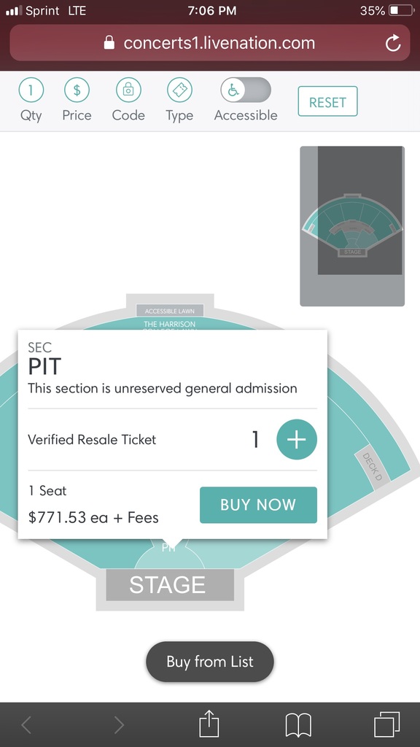420x747 pixels.
Task: Tap the Safari share icon
Action: tap(209, 724)
